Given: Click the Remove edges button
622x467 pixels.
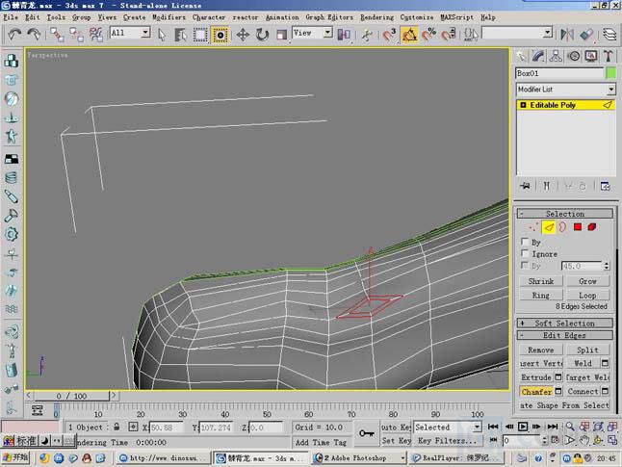Looking at the screenshot, I should [541, 350].
